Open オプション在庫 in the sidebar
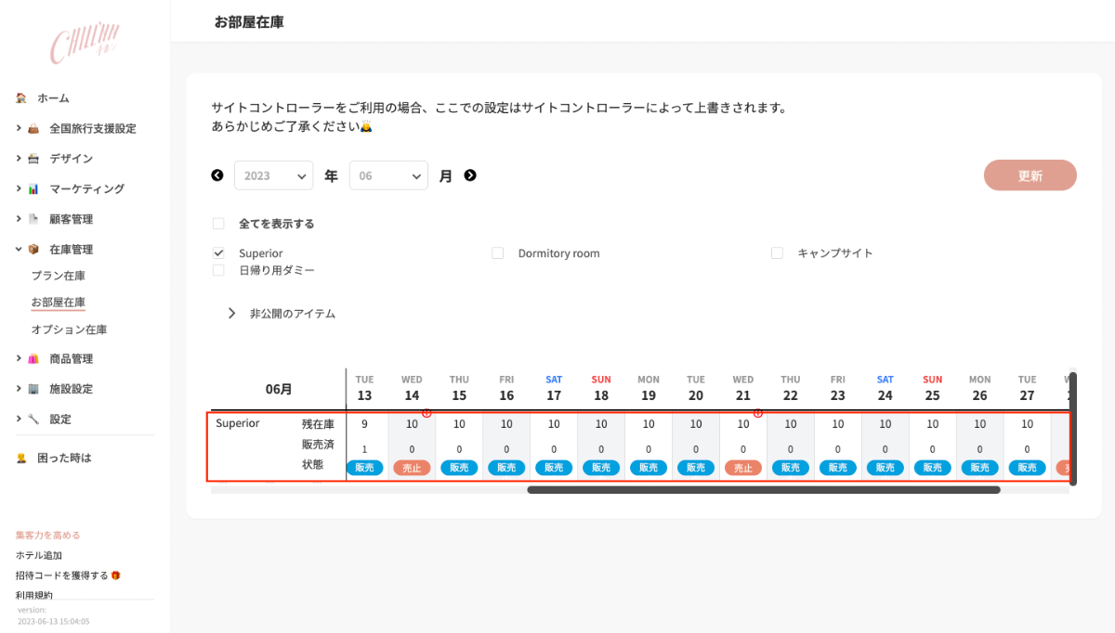This screenshot has width=1115, height=633. [69, 329]
